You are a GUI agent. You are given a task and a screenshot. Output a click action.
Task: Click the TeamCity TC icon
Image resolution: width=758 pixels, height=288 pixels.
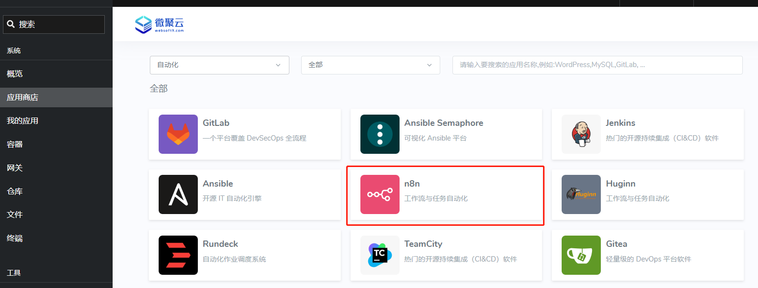[x=379, y=255]
